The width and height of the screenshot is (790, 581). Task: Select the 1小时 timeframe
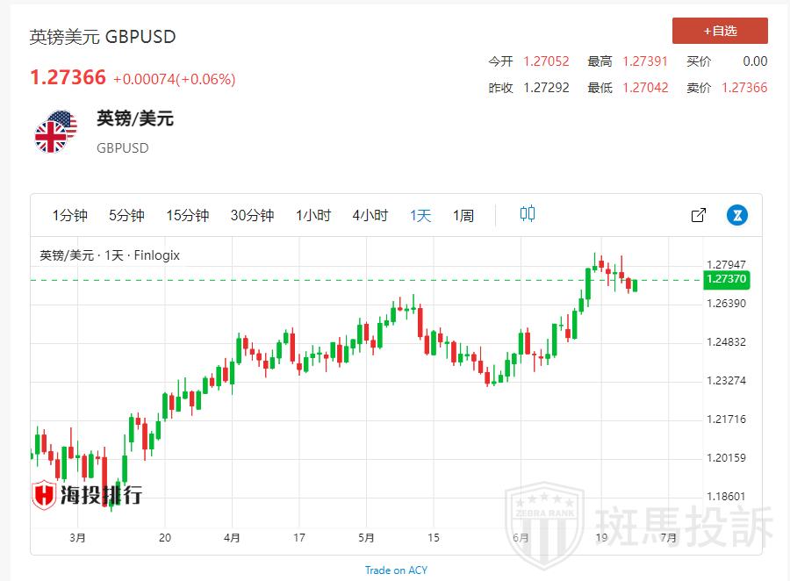tap(312, 215)
